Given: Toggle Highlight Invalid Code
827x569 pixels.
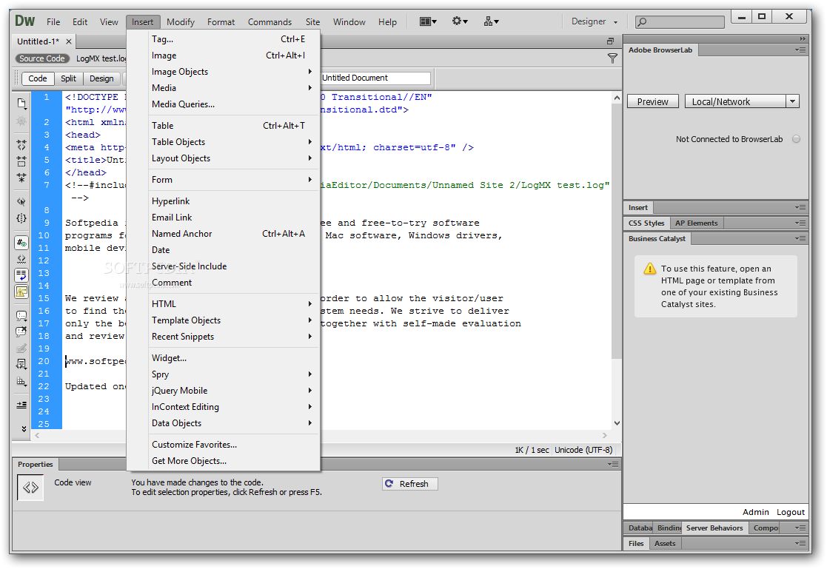Looking at the screenshot, I should (x=21, y=259).
